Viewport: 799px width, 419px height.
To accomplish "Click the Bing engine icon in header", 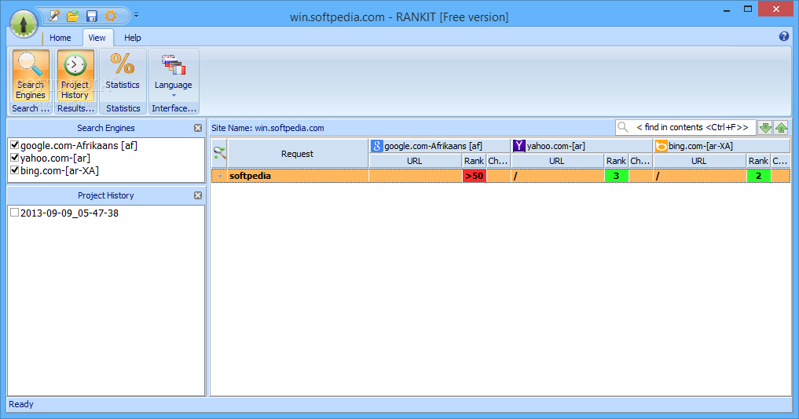I will (x=661, y=146).
